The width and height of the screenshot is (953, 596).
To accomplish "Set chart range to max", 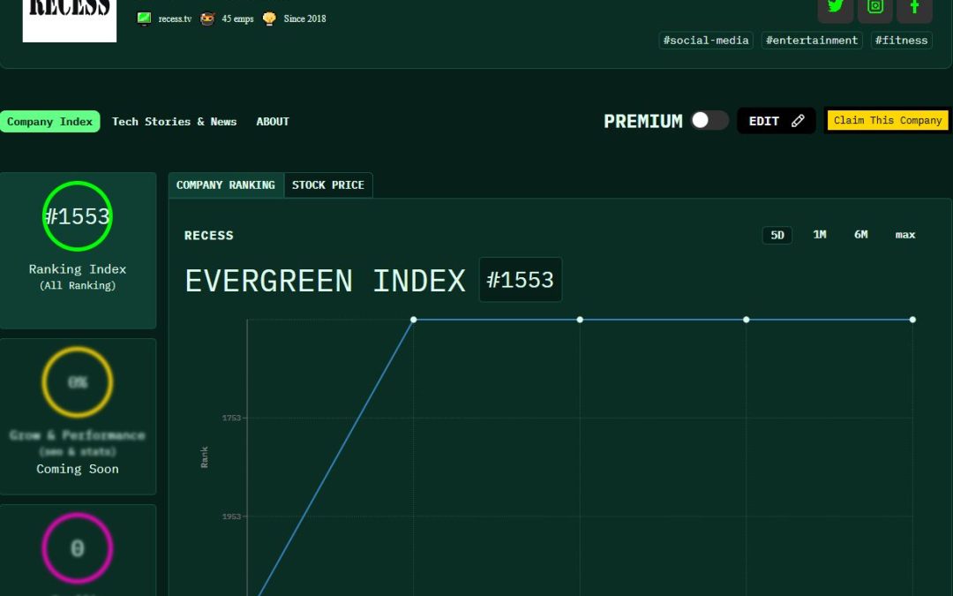I will point(905,235).
